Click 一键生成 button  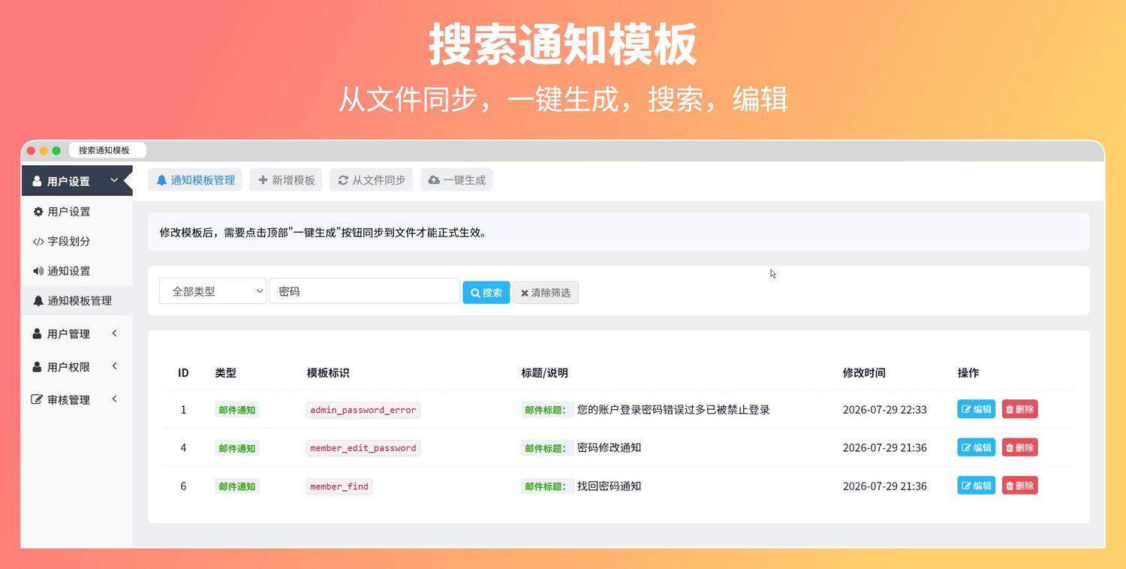pyautogui.click(x=456, y=180)
